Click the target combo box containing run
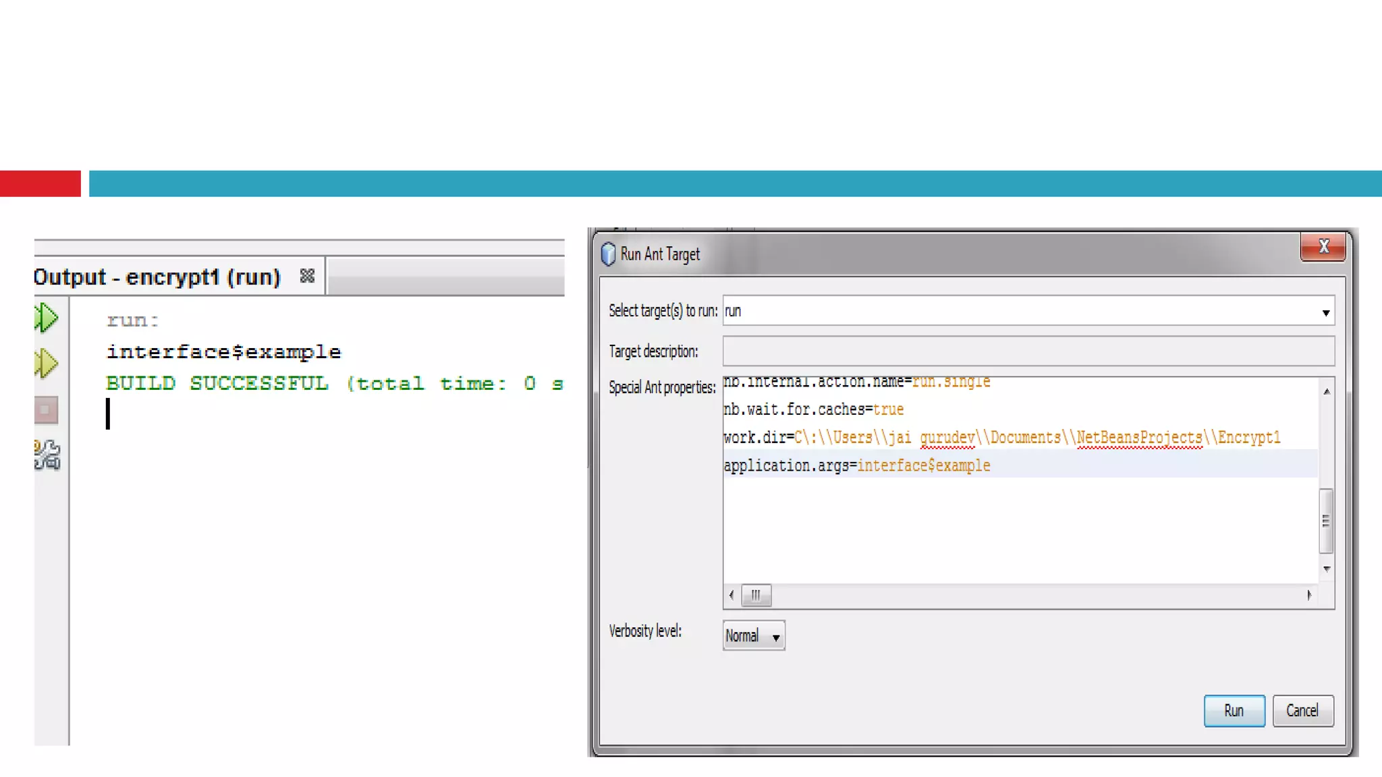 coord(1028,311)
